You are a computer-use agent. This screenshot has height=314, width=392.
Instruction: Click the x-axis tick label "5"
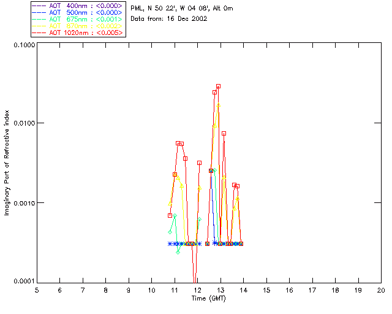37,290
